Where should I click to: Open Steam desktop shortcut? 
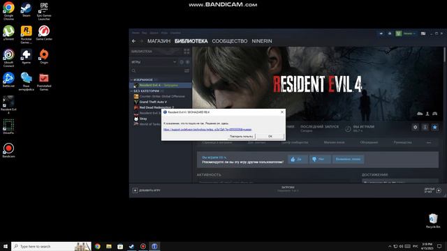(x=27, y=10)
